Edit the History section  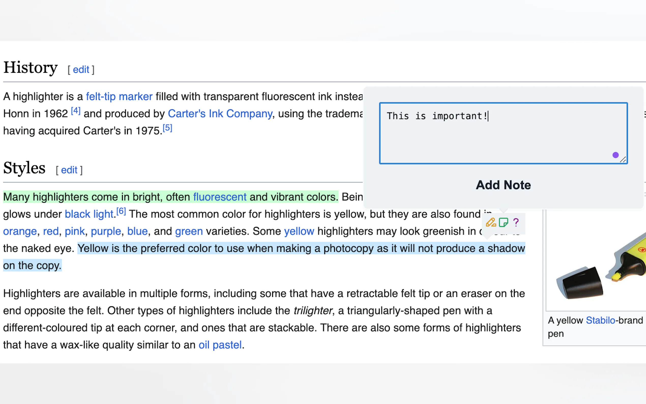click(81, 70)
